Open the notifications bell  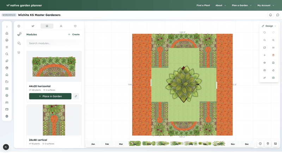[270, 15]
